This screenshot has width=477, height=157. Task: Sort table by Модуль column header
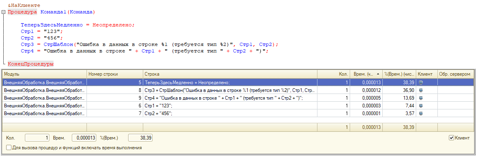tap(44, 74)
